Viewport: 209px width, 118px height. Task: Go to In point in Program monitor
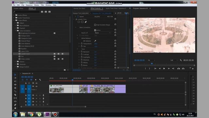point(155,69)
